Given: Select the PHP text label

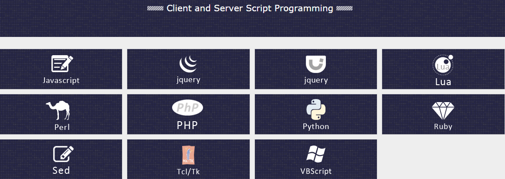Looking at the screenshot, I should tap(187, 125).
